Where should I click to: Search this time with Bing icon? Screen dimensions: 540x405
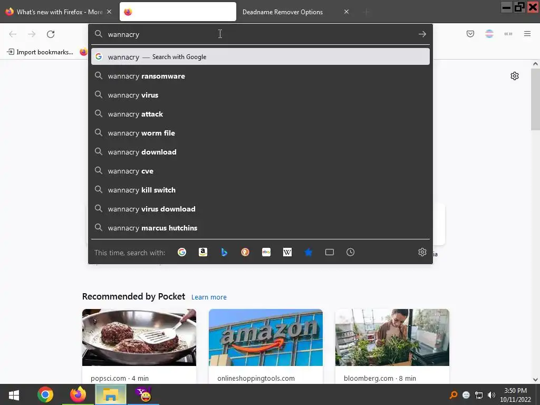point(224,252)
